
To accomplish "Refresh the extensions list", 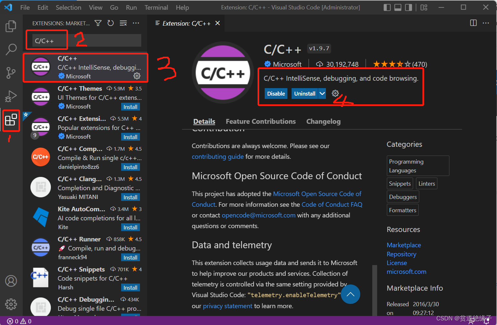I will 110,23.
